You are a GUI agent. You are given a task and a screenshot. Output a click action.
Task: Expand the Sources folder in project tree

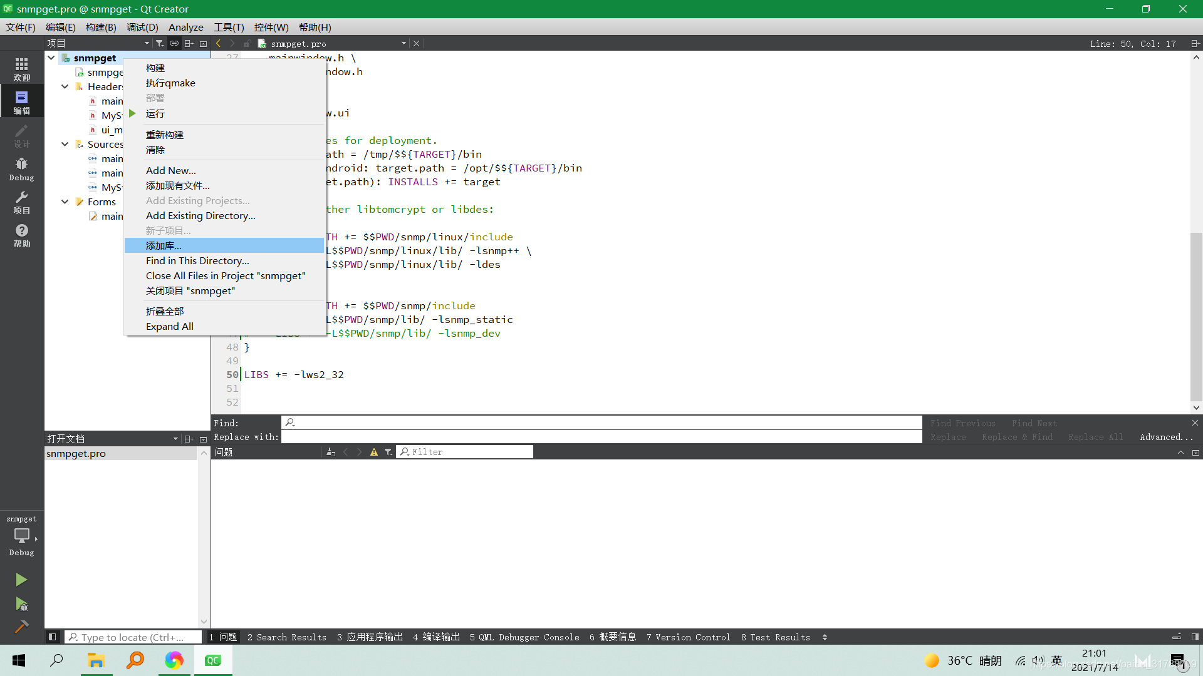[x=65, y=143]
